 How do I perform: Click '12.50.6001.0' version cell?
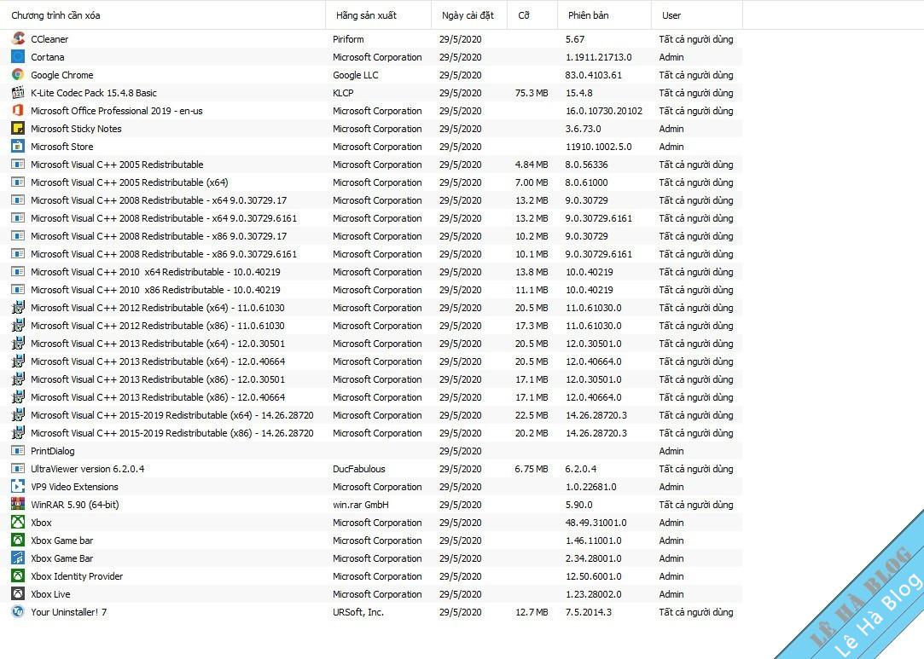594,576
